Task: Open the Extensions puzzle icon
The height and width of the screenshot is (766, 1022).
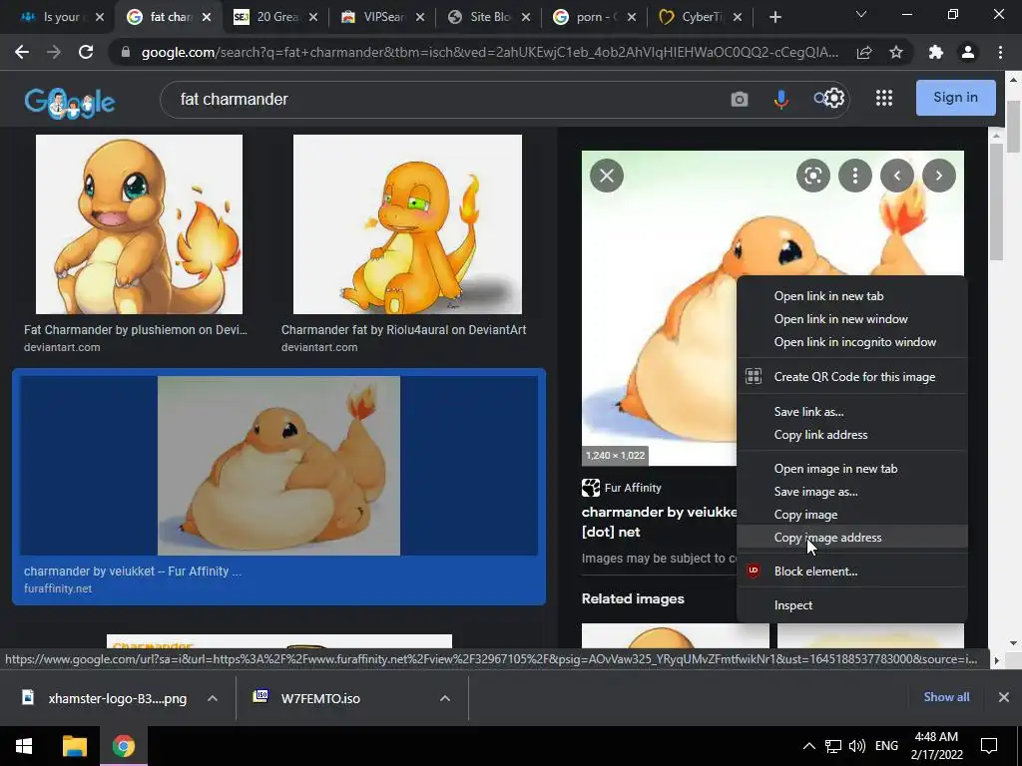Action: click(936, 52)
